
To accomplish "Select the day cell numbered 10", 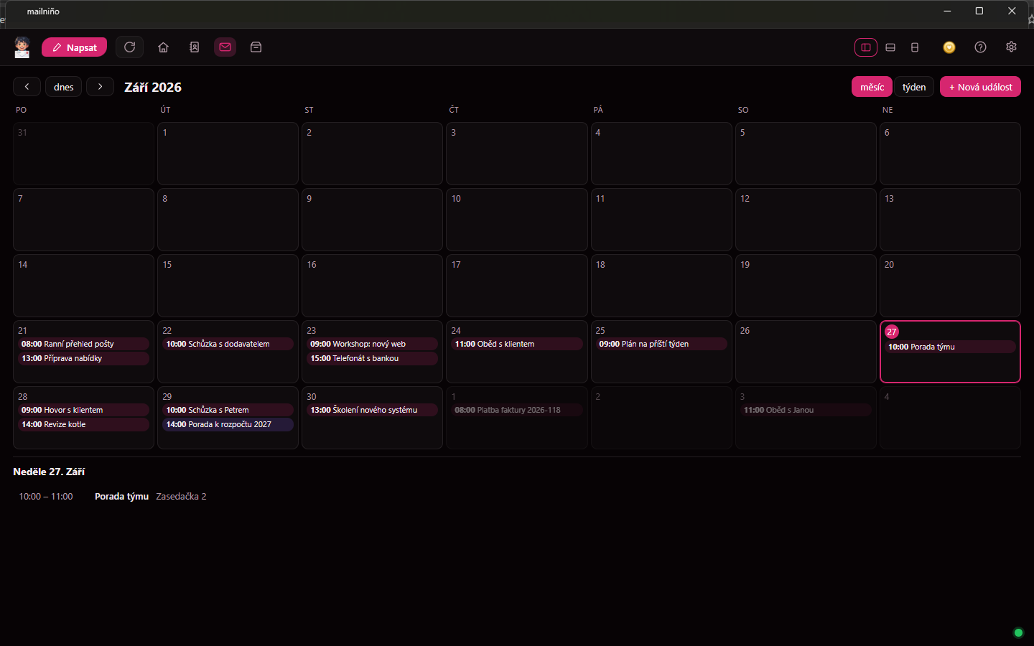I will 516,220.
